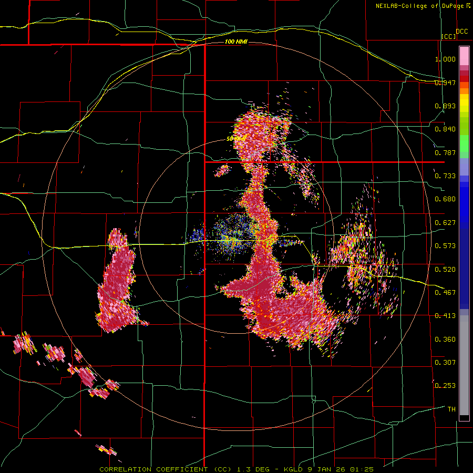Click the 0.947 scale value
The width and height of the screenshot is (473, 473).
point(445,83)
